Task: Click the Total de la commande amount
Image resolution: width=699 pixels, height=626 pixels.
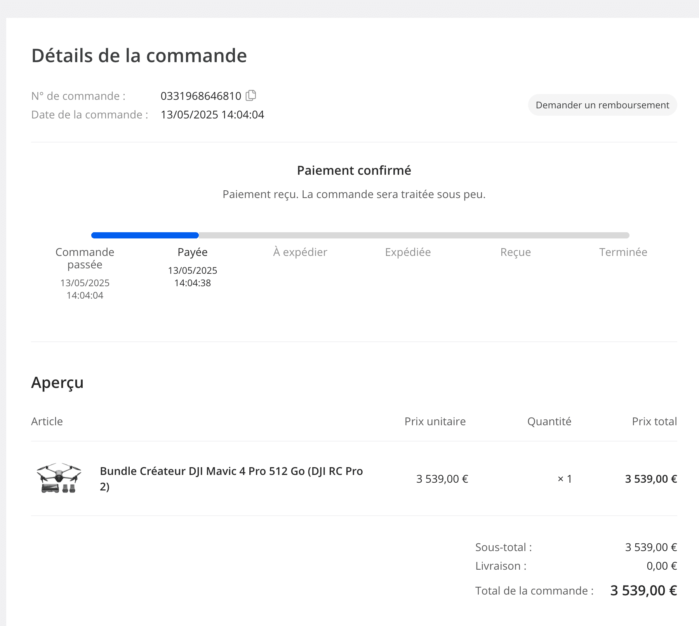Action: [x=643, y=590]
